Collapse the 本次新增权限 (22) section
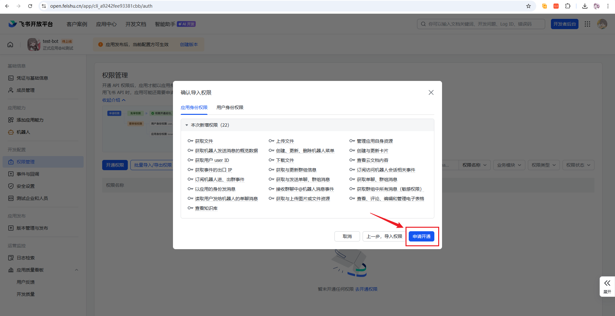Viewport: 615px width, 316px height. [187, 125]
